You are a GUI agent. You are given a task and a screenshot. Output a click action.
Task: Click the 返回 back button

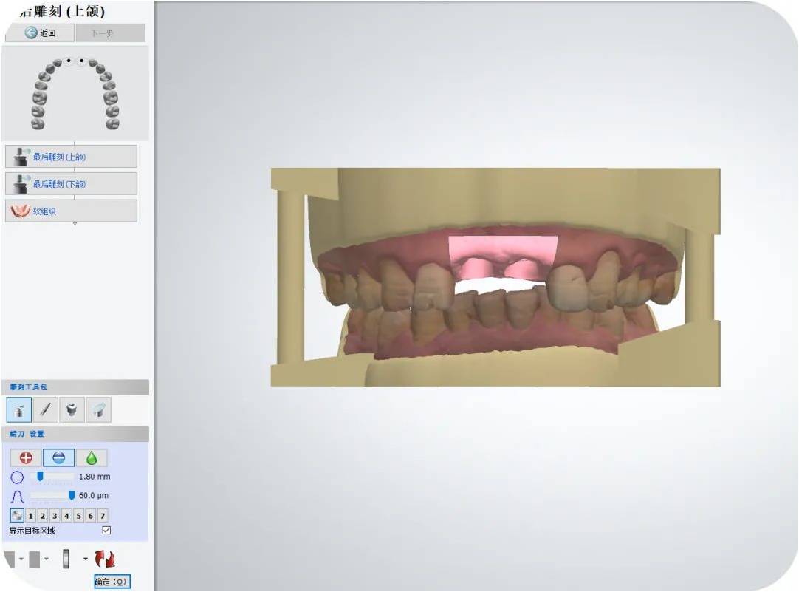coord(40,33)
